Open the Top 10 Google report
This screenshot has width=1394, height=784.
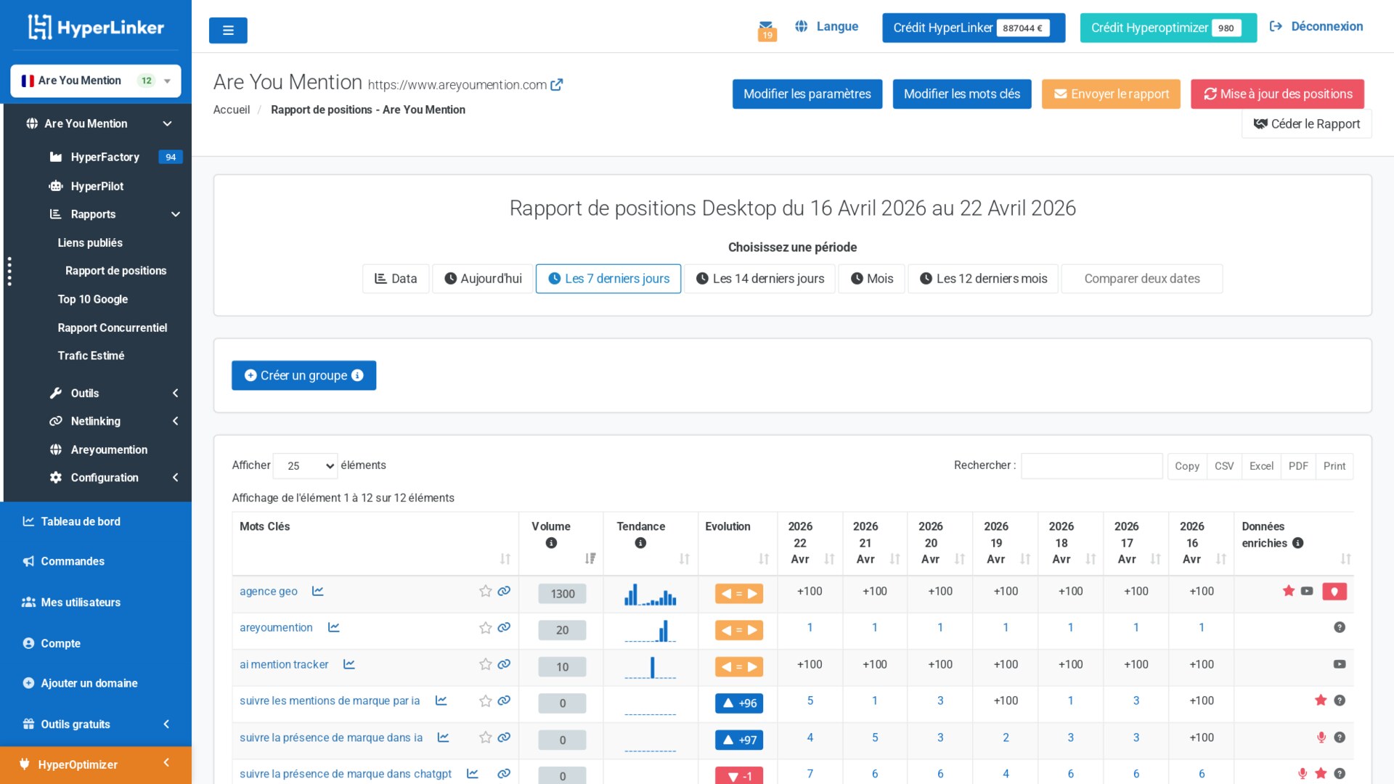point(93,299)
